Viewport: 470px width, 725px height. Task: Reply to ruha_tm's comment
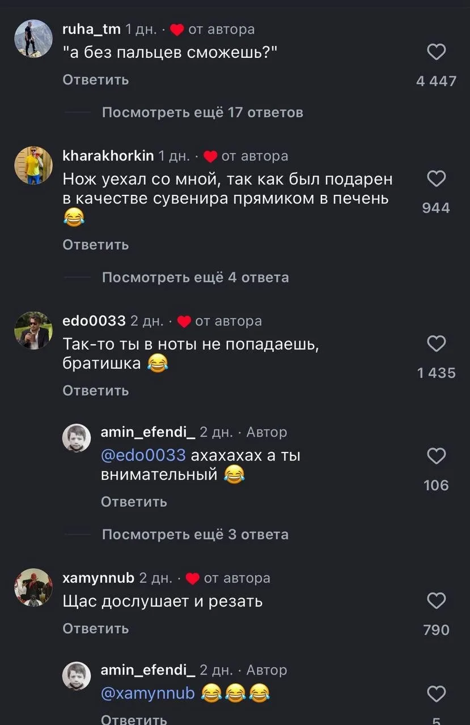point(95,80)
